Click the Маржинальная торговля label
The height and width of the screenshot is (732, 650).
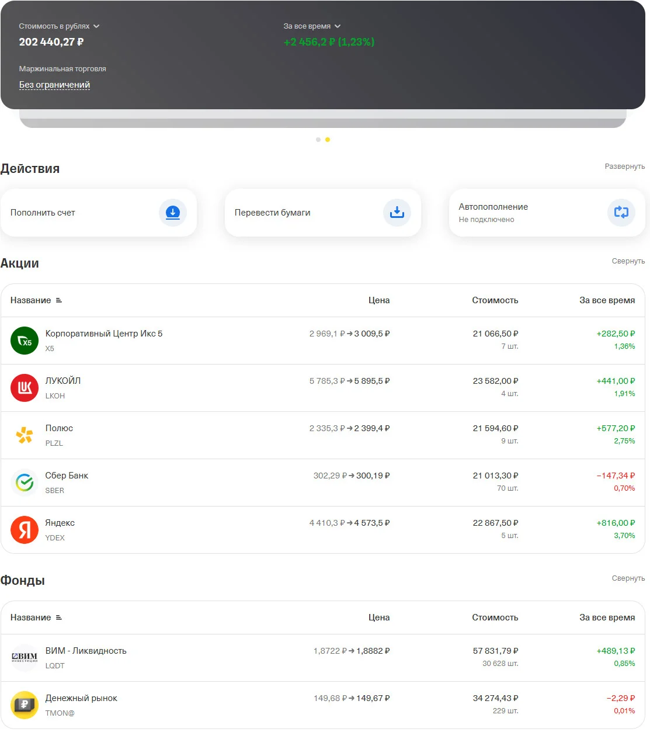(62, 69)
